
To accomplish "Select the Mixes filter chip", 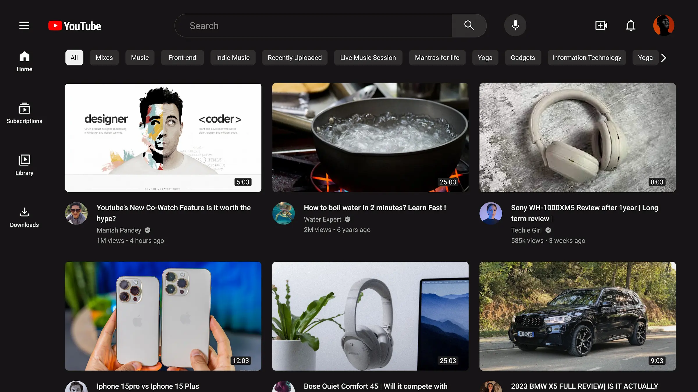I will point(104,57).
